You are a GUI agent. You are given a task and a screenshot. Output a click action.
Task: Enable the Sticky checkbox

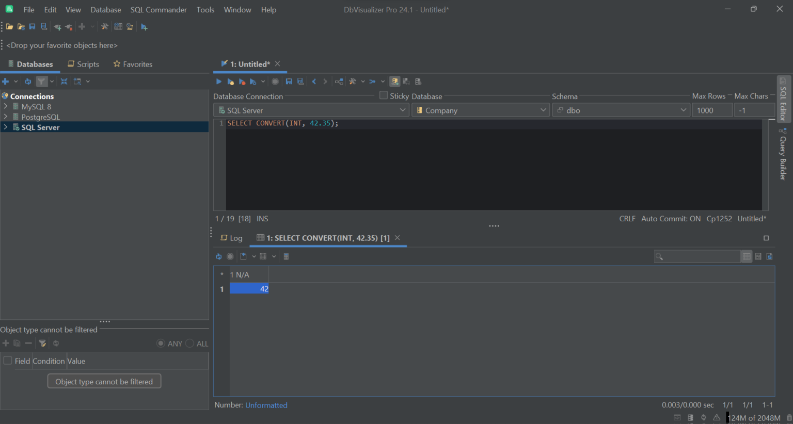click(x=384, y=95)
